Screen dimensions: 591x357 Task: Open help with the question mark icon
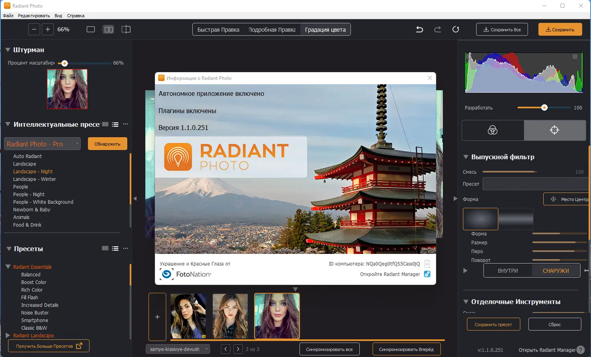pos(581,350)
